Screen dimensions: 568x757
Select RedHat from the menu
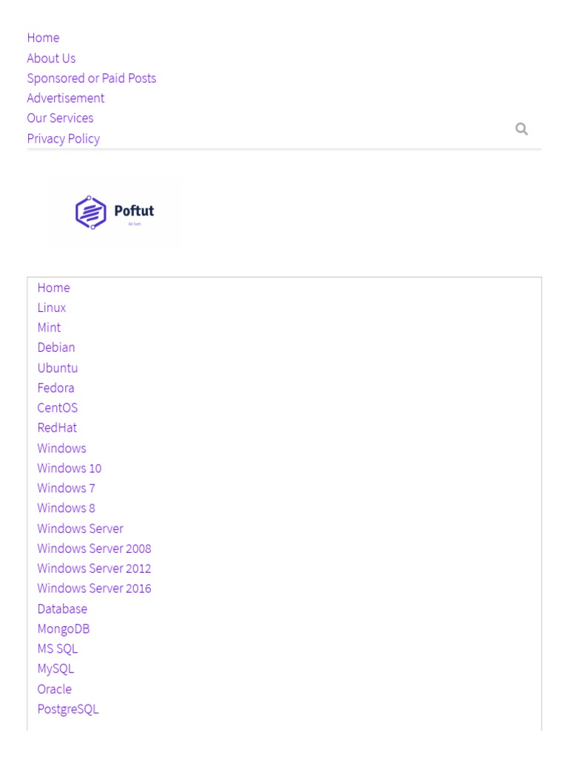click(57, 428)
